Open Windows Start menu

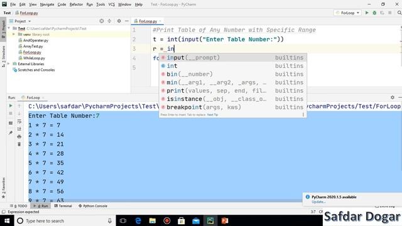coord(7,220)
